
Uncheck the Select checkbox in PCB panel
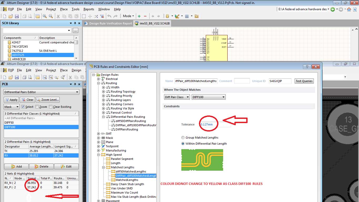point(23,107)
